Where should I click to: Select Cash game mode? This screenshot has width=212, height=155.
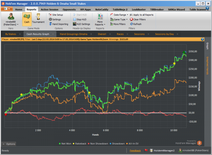pyautogui.click(x=27, y=19)
